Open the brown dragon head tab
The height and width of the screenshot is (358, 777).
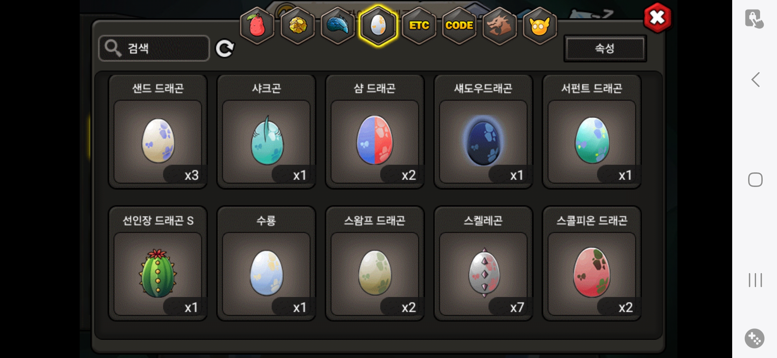click(x=499, y=26)
